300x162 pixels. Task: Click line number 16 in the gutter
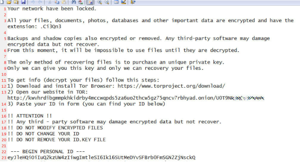4,116
